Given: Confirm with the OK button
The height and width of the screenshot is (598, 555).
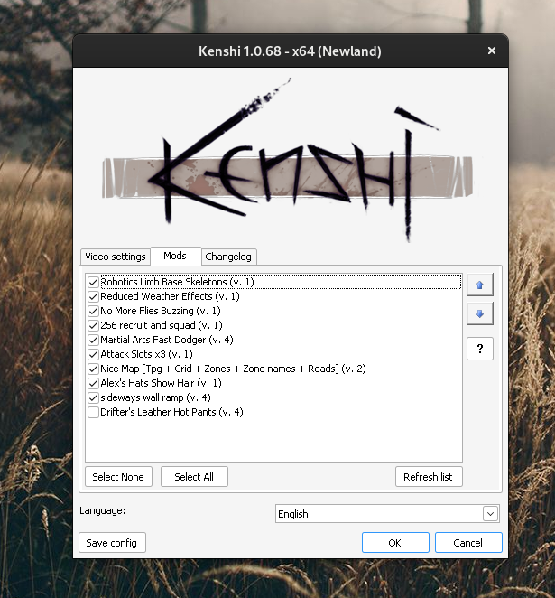Looking at the screenshot, I should click(395, 542).
